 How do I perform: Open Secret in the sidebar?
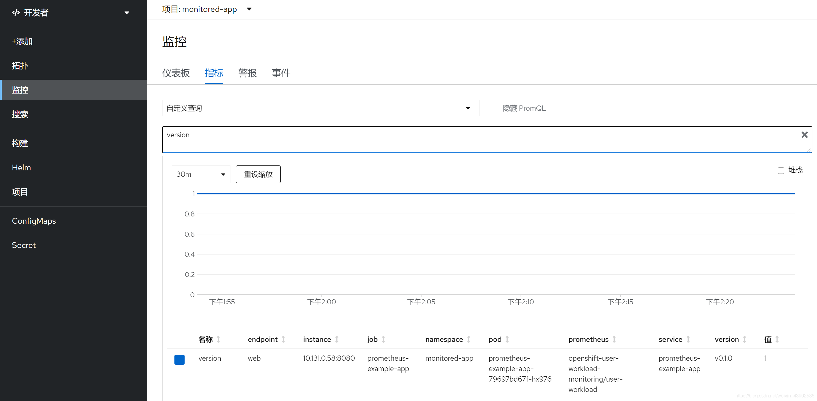74,245
